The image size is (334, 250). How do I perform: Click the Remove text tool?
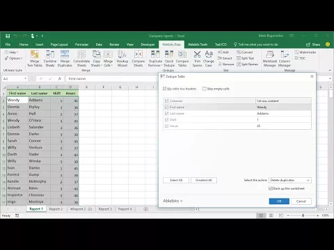(x=226, y=64)
